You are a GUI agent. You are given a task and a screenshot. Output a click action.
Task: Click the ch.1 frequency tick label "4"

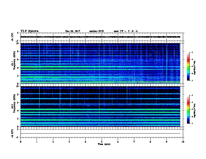[x=18, y=68]
